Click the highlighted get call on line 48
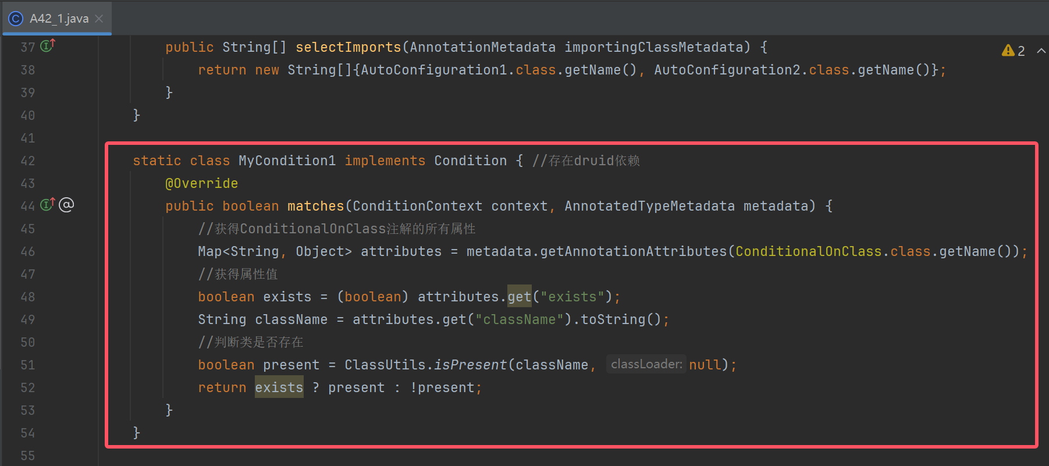This screenshot has width=1049, height=466. tap(520, 297)
